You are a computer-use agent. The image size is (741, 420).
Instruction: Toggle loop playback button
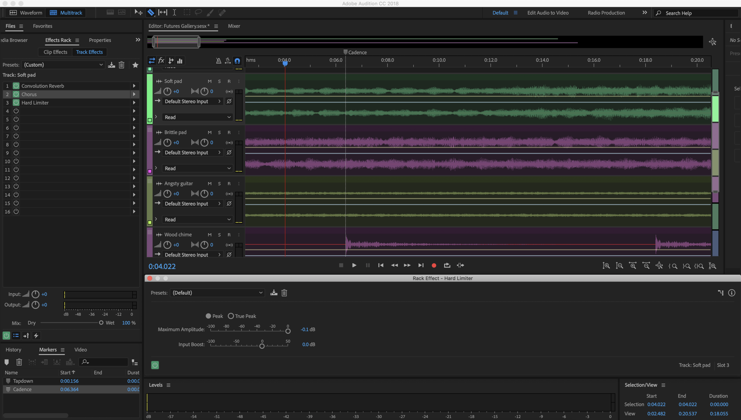pyautogui.click(x=447, y=266)
